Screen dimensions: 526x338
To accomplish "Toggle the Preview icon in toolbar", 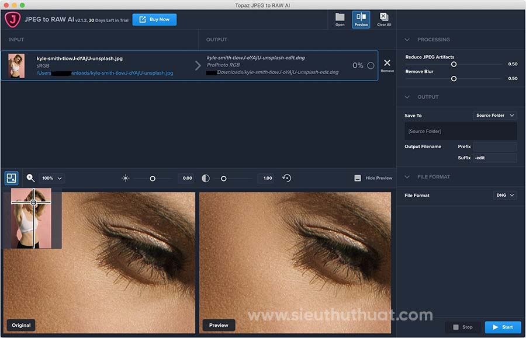I will pyautogui.click(x=361, y=18).
